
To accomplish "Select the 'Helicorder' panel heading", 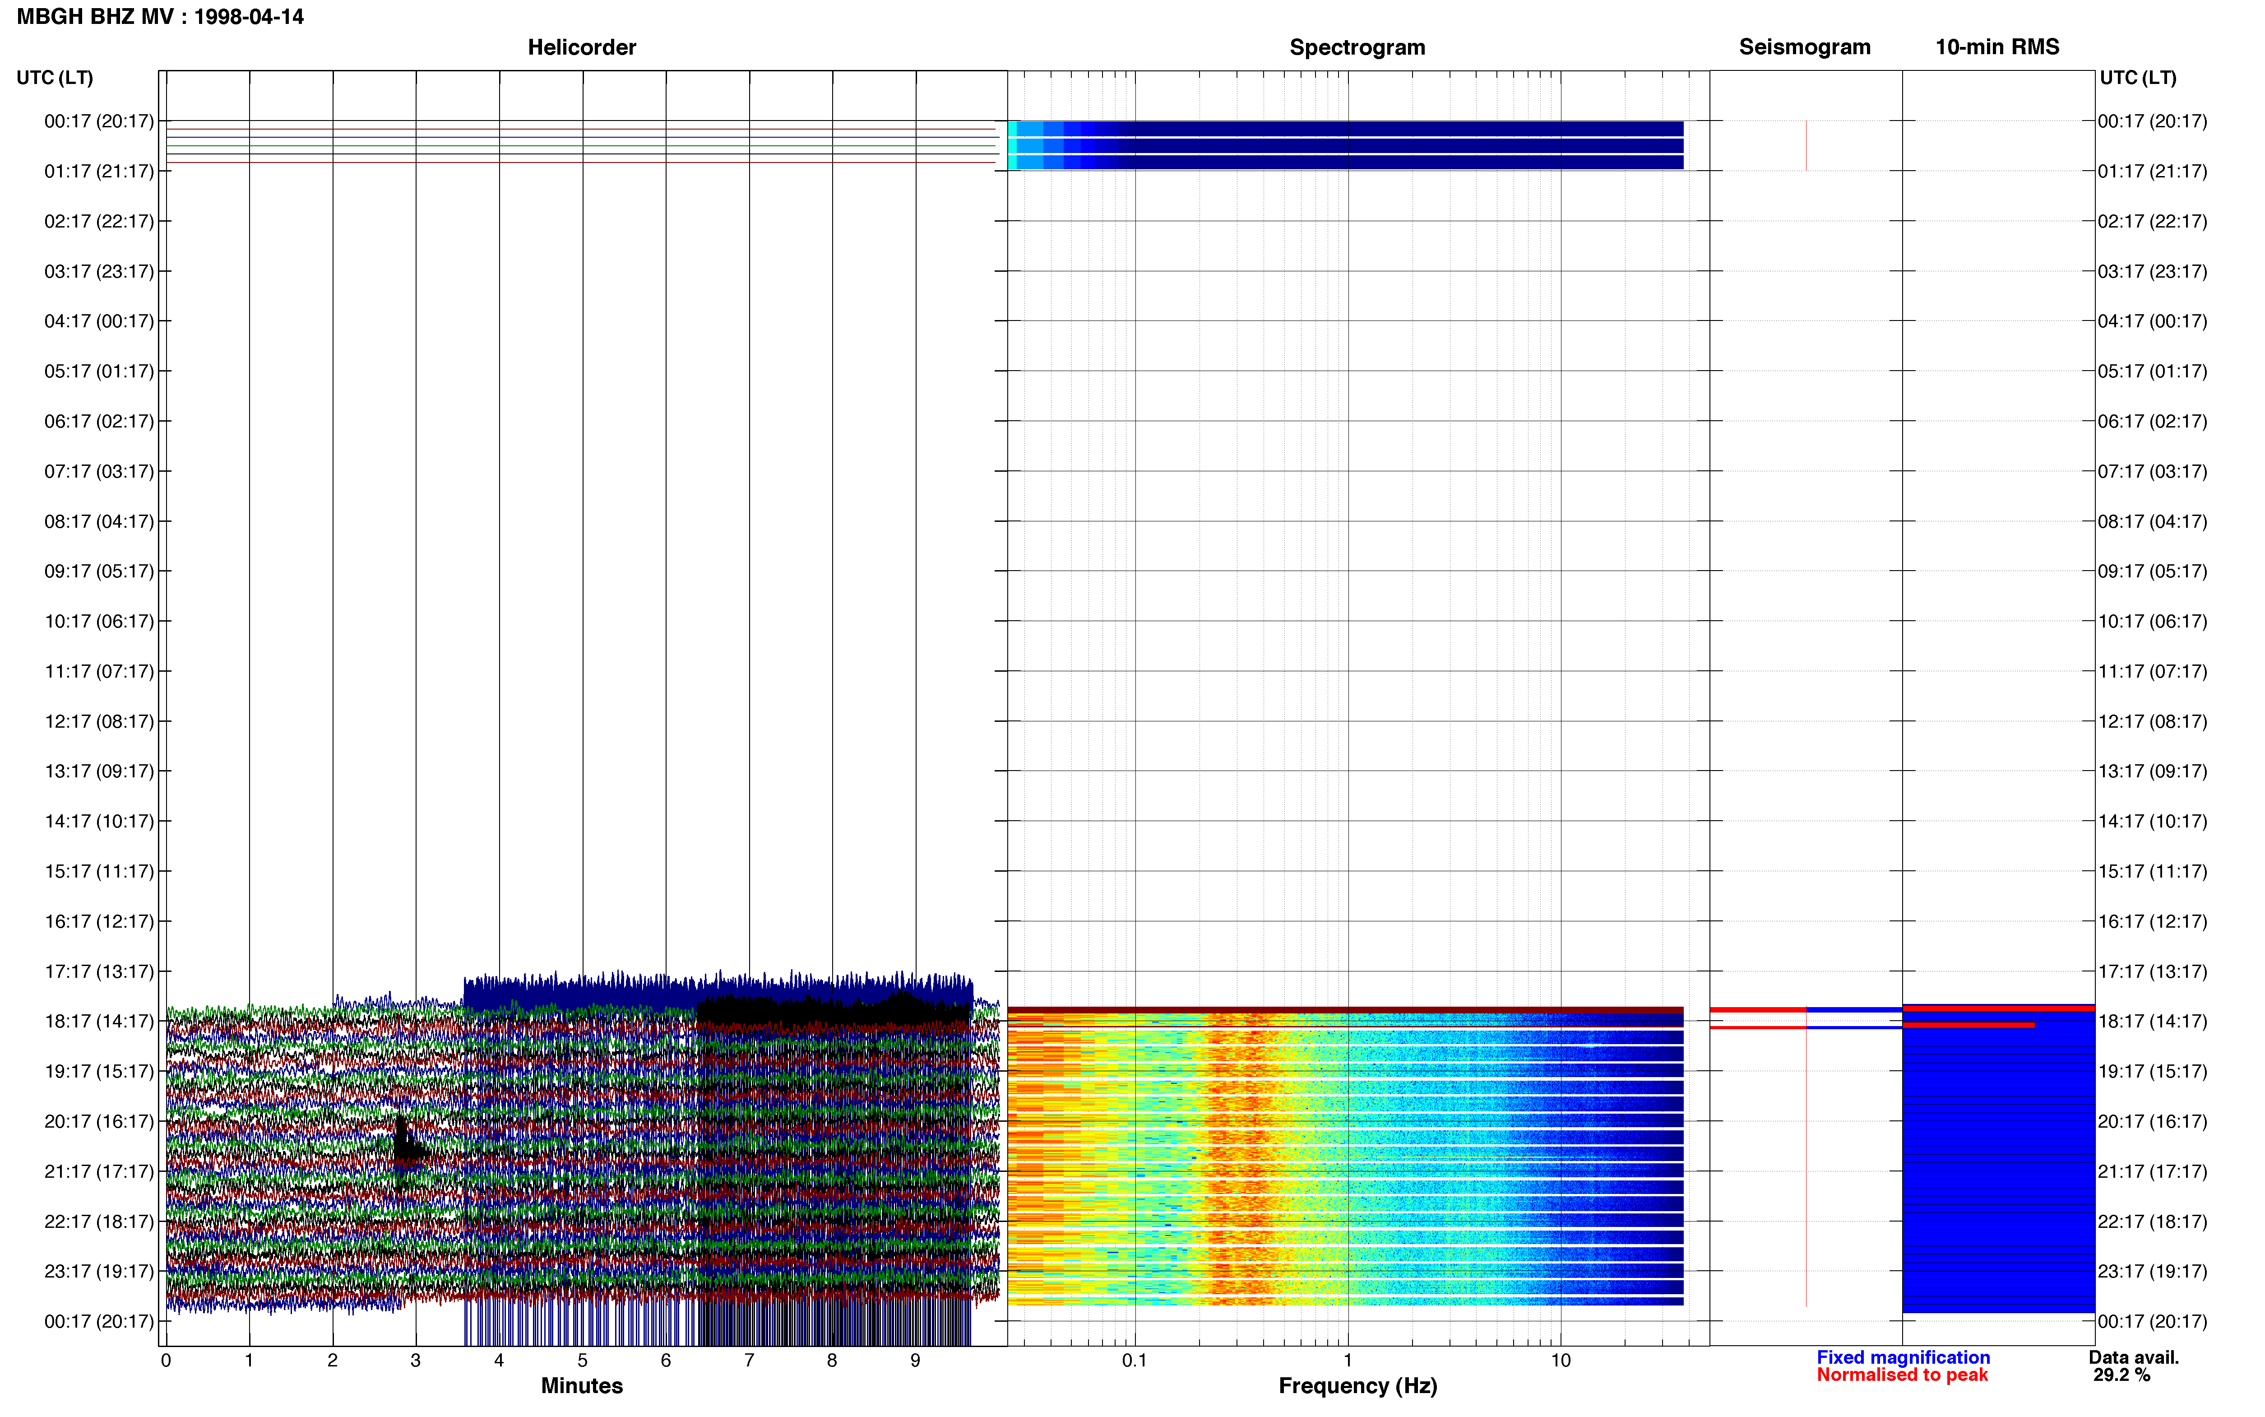I will click(582, 47).
